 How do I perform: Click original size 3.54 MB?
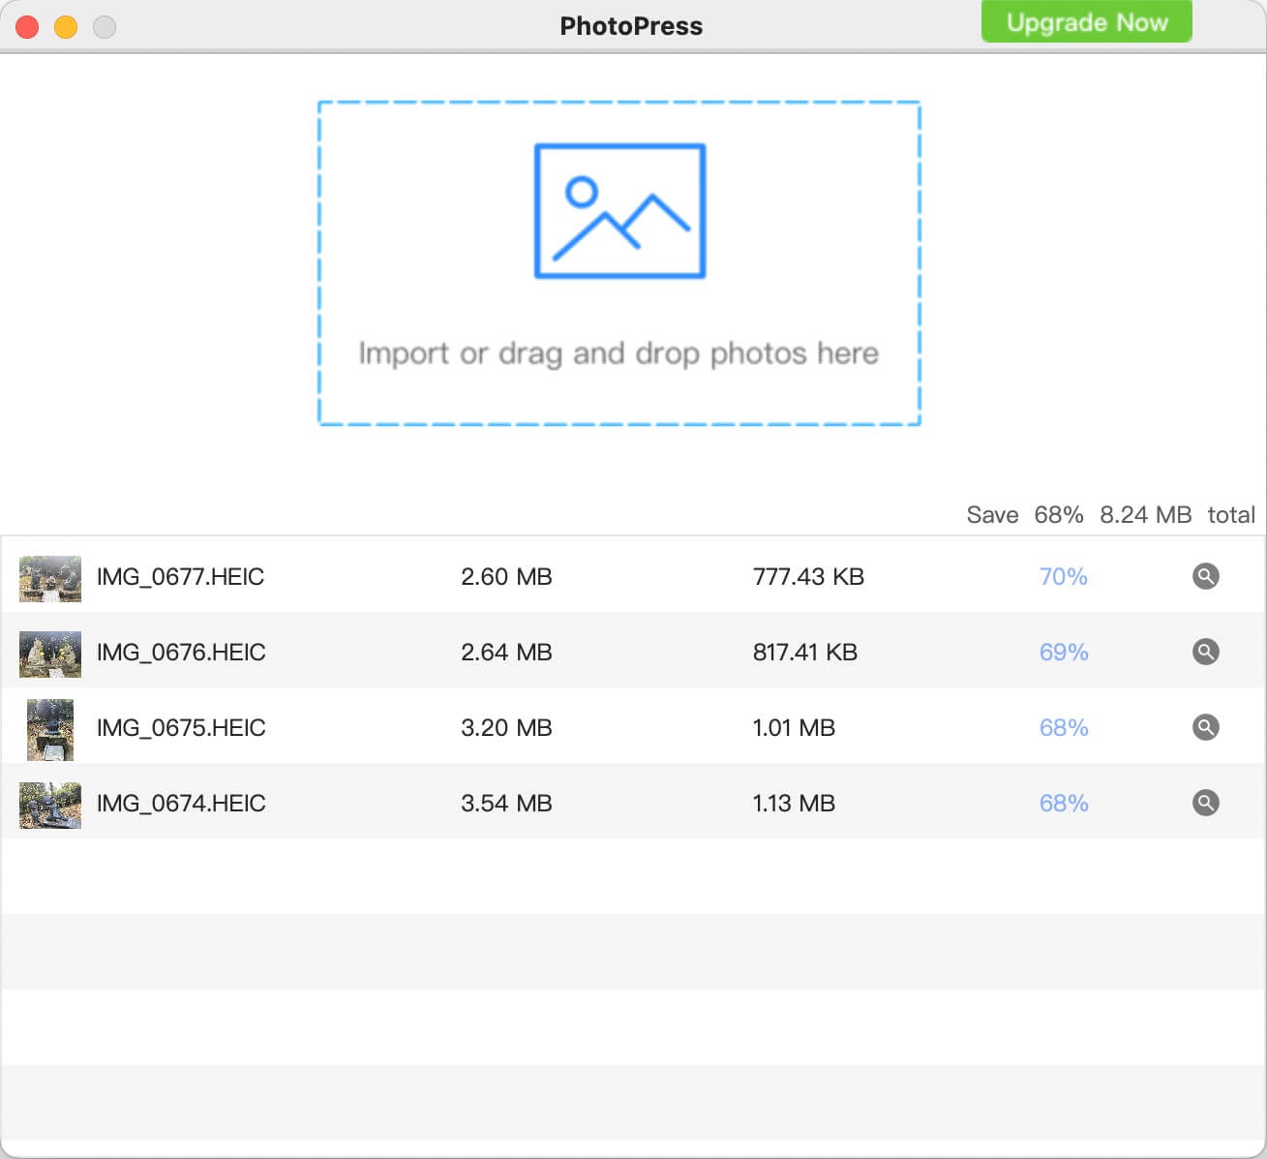coord(506,804)
